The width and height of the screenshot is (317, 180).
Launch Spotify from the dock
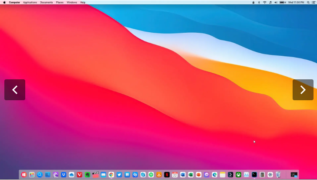151,175
